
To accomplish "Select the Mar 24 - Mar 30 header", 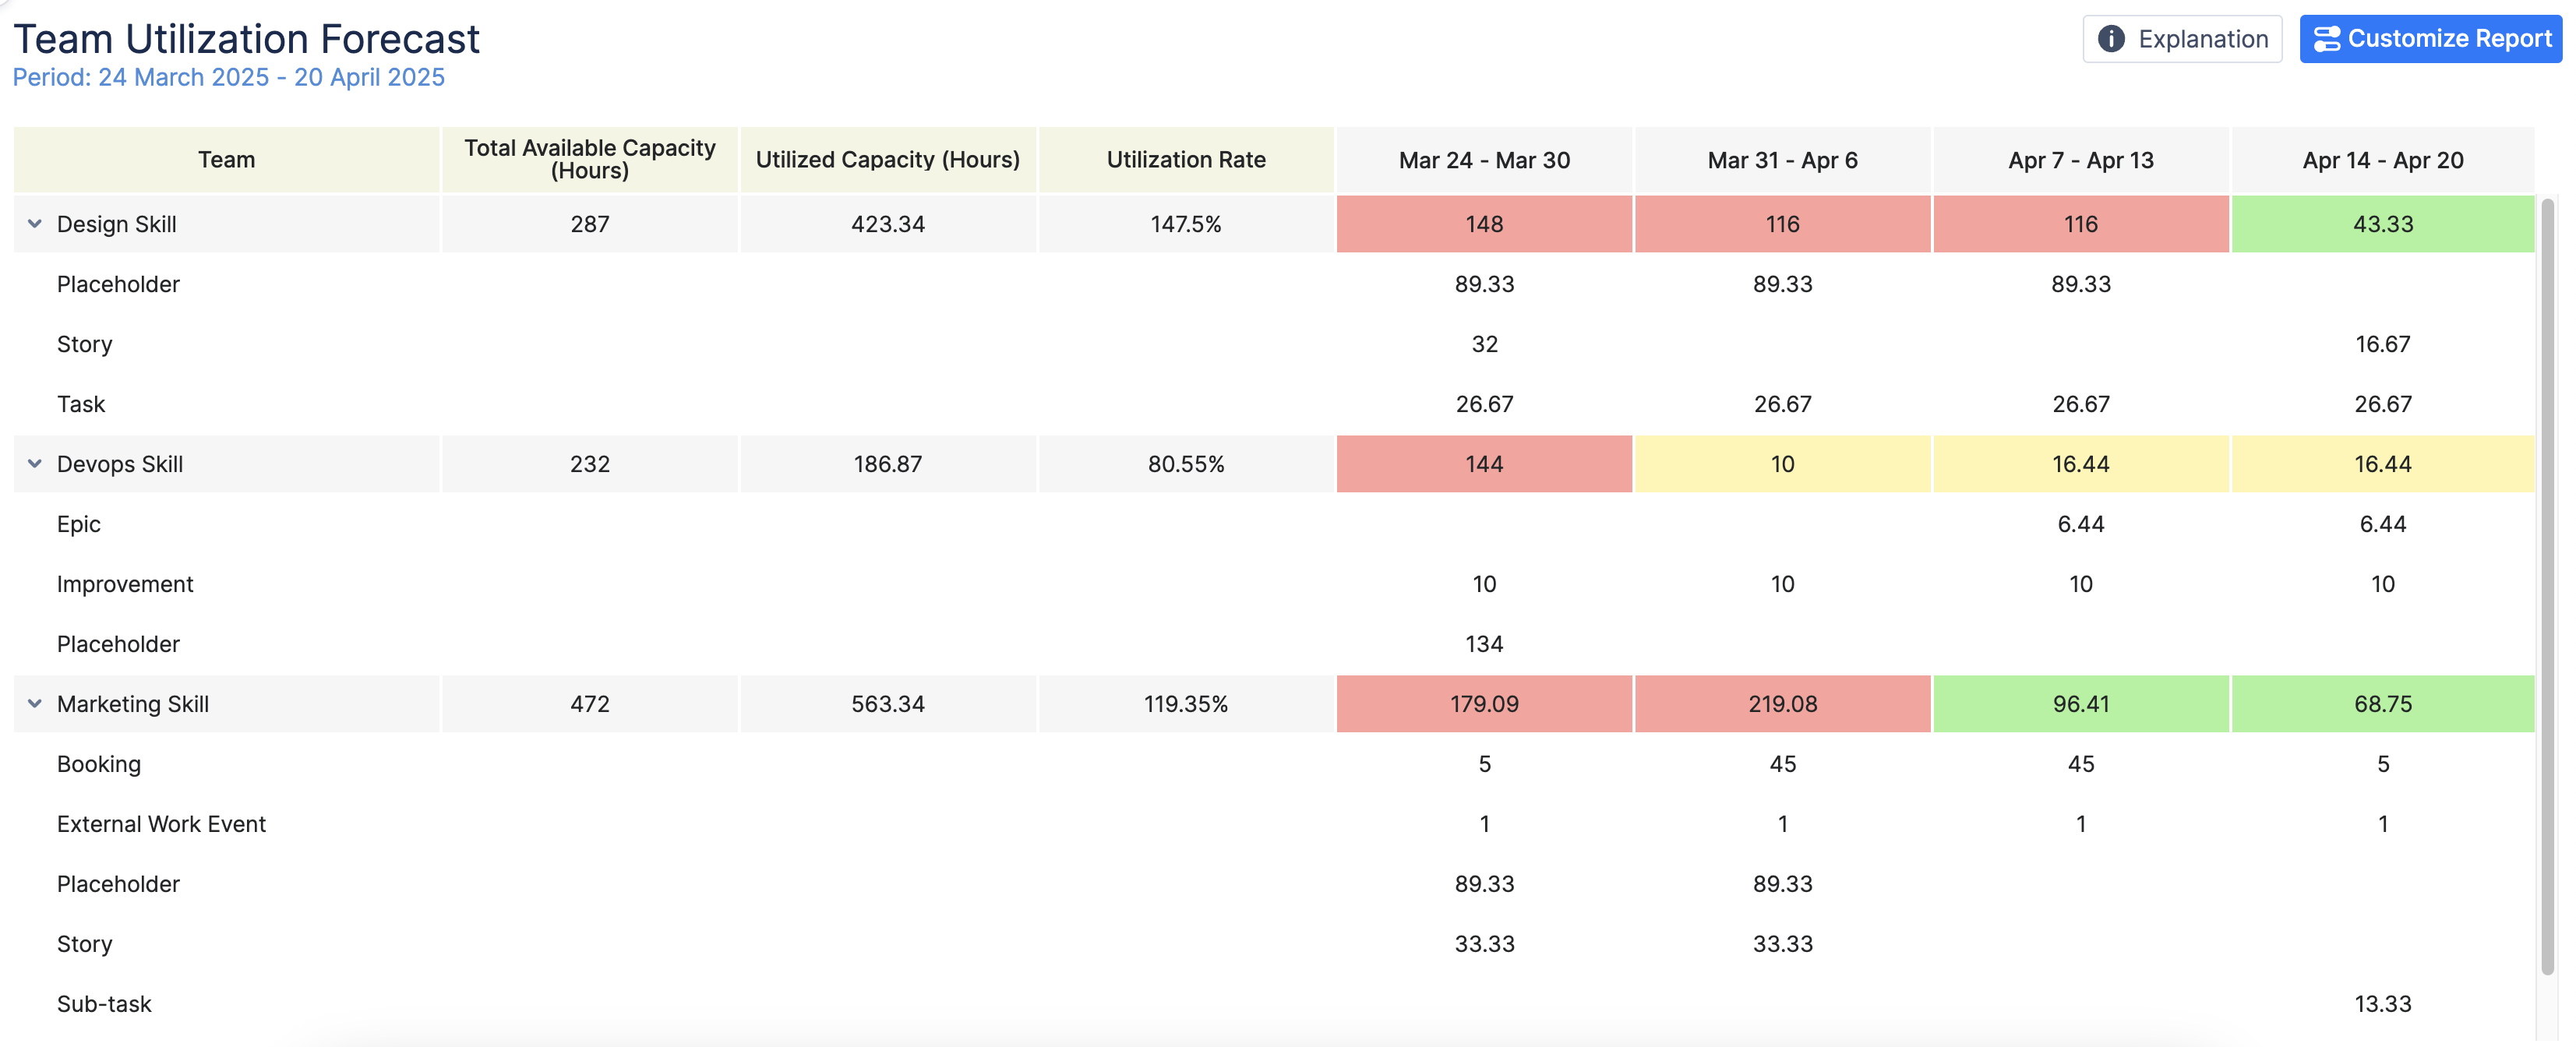I will point(1484,160).
